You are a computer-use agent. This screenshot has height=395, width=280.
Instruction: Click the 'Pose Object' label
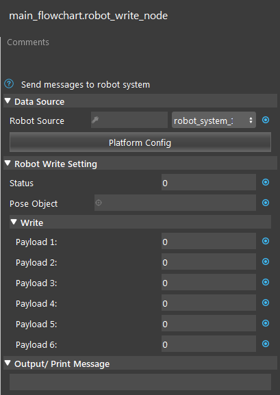click(x=34, y=203)
